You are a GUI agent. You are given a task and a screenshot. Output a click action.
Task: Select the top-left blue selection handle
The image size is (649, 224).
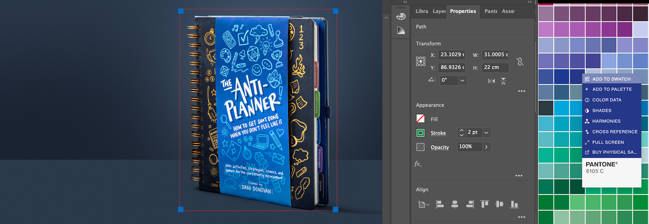[181, 11]
